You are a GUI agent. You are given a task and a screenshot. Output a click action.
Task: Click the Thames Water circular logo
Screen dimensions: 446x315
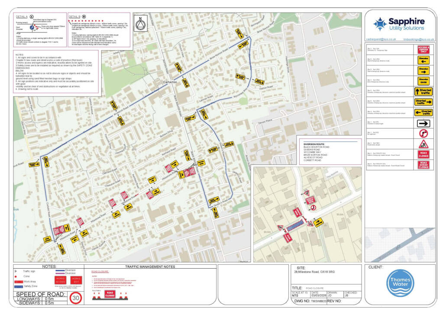399,284
